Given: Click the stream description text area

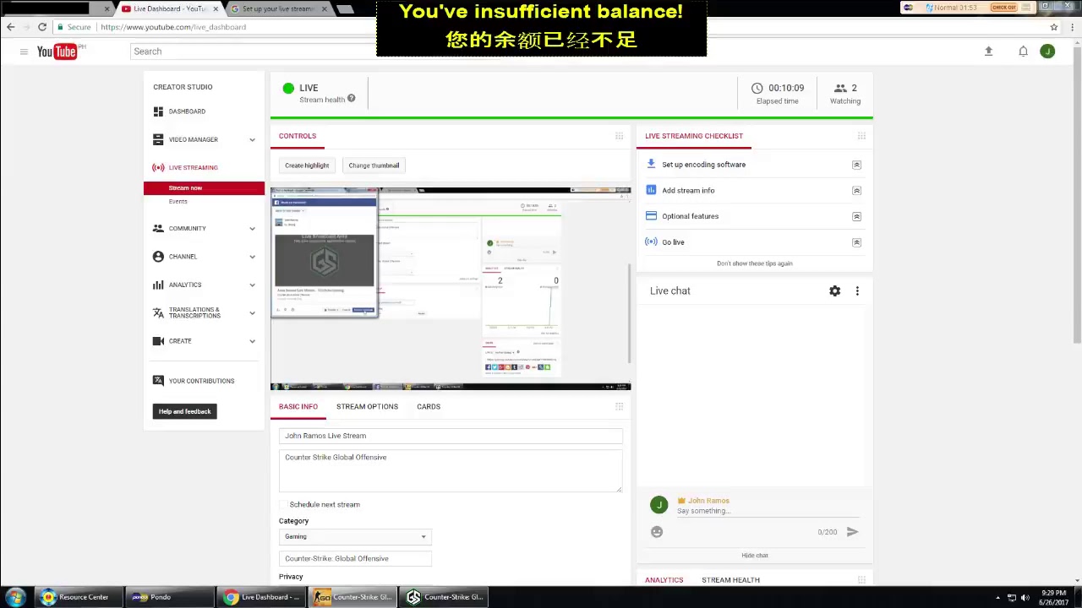Looking at the screenshot, I should pyautogui.click(x=451, y=470).
